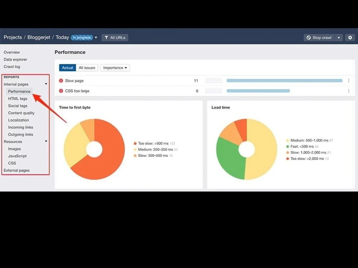Image resolution: width=358 pixels, height=268 pixels.
Task: Open the three-dot menu for Slow page
Action: point(349,81)
